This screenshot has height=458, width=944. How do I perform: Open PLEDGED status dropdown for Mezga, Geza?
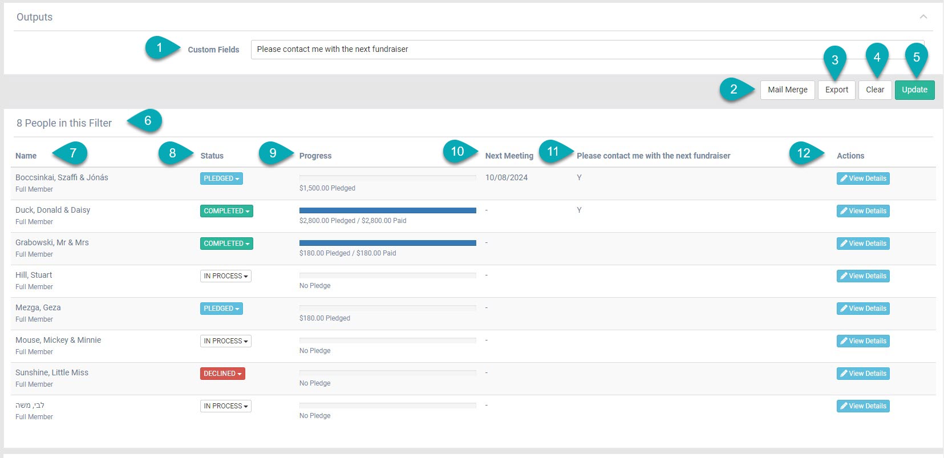click(x=221, y=309)
